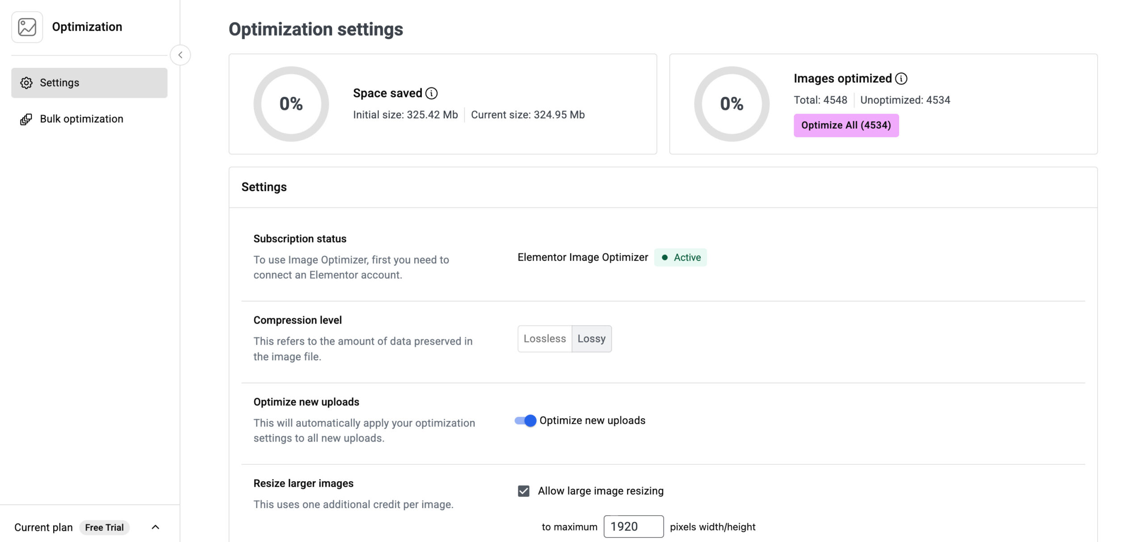Expand the Current plan chevron
Screen dimensions: 1144x542
tap(155, 527)
